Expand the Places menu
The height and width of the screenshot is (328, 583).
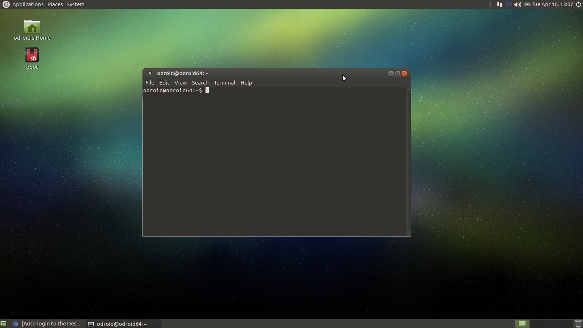pyautogui.click(x=55, y=4)
